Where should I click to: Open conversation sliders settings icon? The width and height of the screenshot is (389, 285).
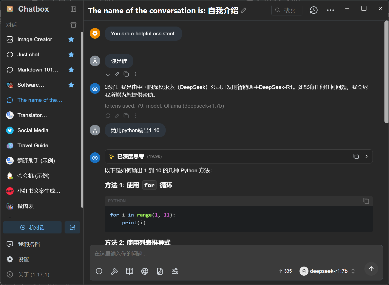point(175,271)
